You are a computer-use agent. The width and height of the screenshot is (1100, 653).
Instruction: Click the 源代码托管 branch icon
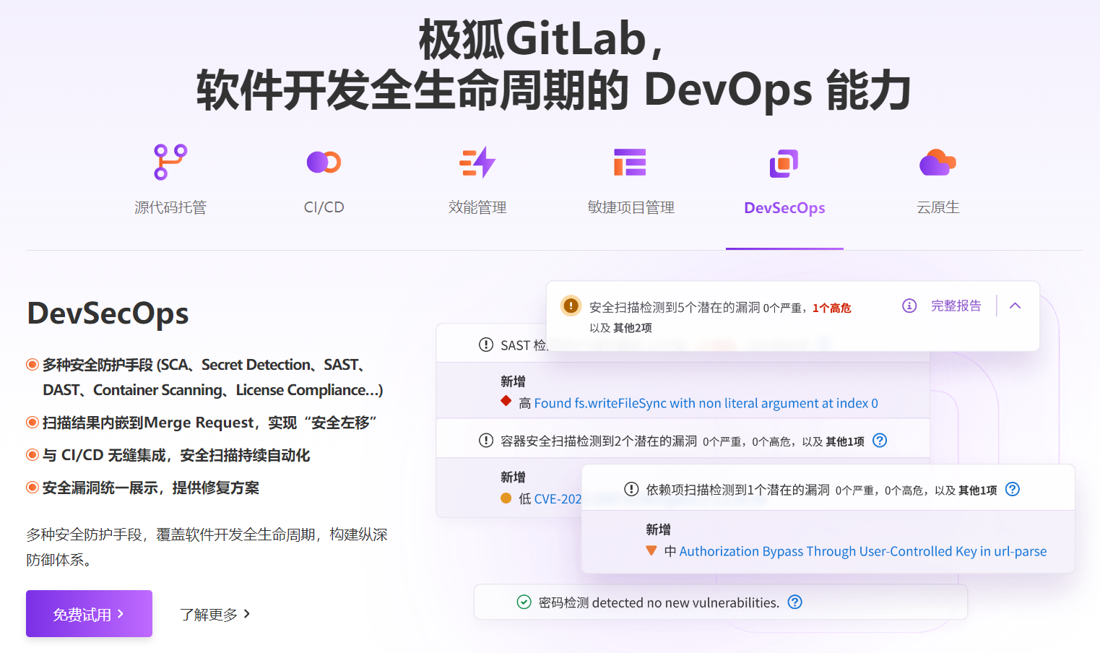[170, 162]
